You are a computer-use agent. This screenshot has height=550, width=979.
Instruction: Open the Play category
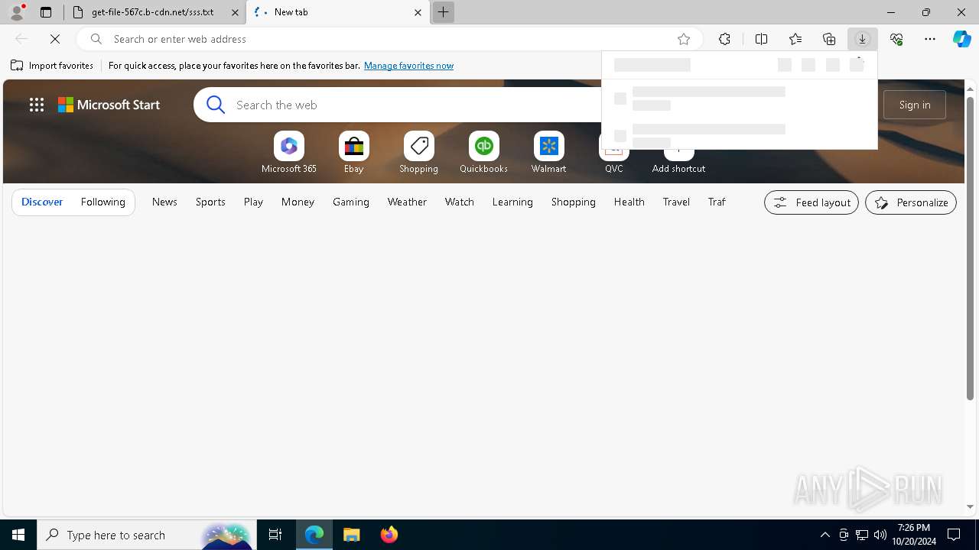click(x=253, y=202)
